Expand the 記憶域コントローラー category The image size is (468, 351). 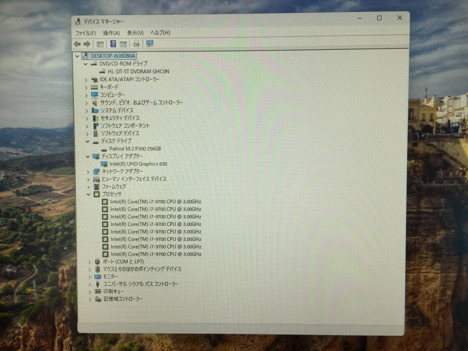(x=90, y=299)
